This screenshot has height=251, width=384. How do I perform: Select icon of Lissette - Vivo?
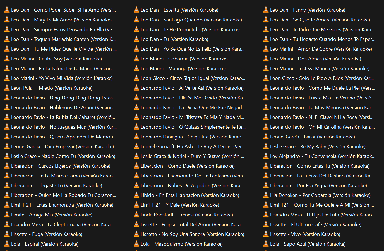point(266,234)
